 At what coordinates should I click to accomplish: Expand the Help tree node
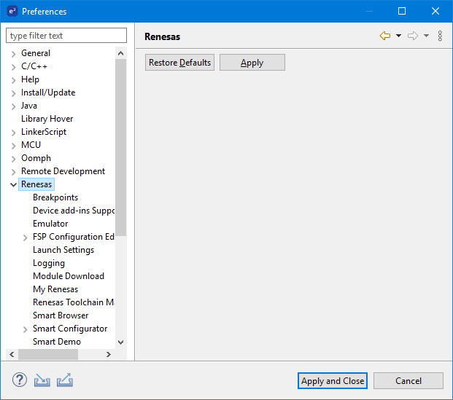13,80
